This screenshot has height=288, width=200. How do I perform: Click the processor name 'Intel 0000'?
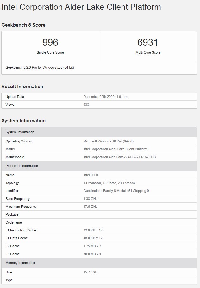(91, 175)
